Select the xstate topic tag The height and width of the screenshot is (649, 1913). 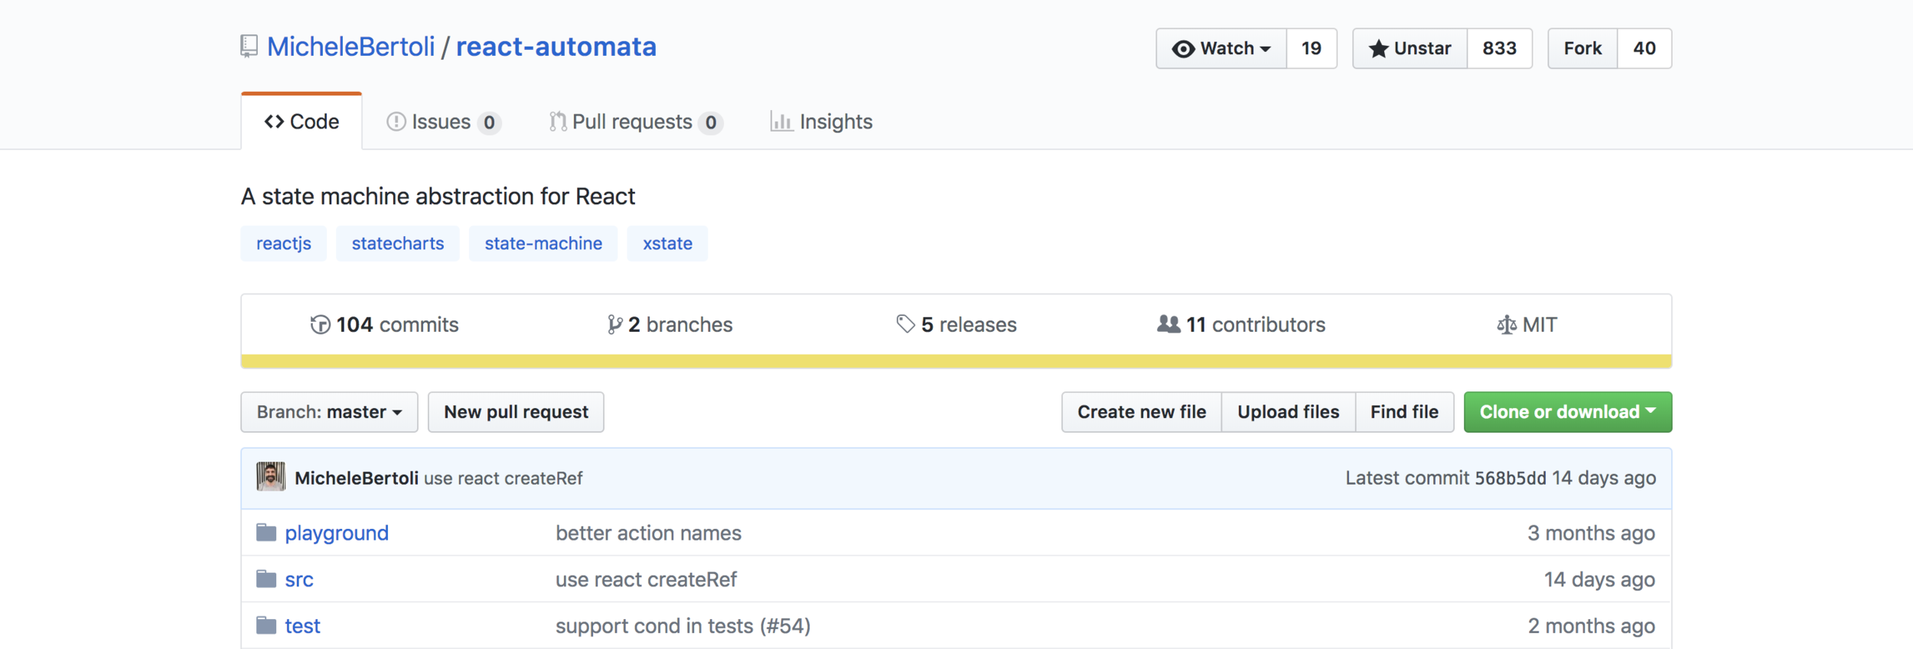click(667, 243)
